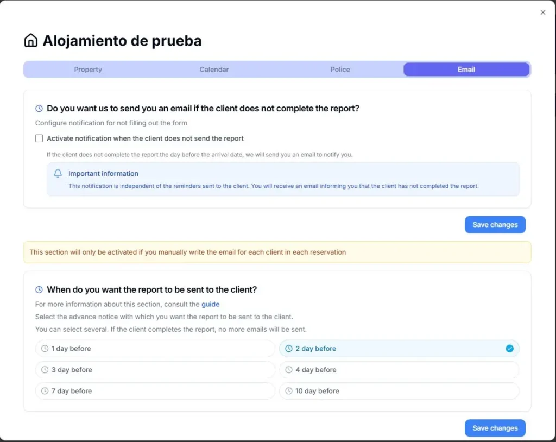The height and width of the screenshot is (442, 556).
Task: Select the 3 day before reminder option
Action: click(155, 370)
